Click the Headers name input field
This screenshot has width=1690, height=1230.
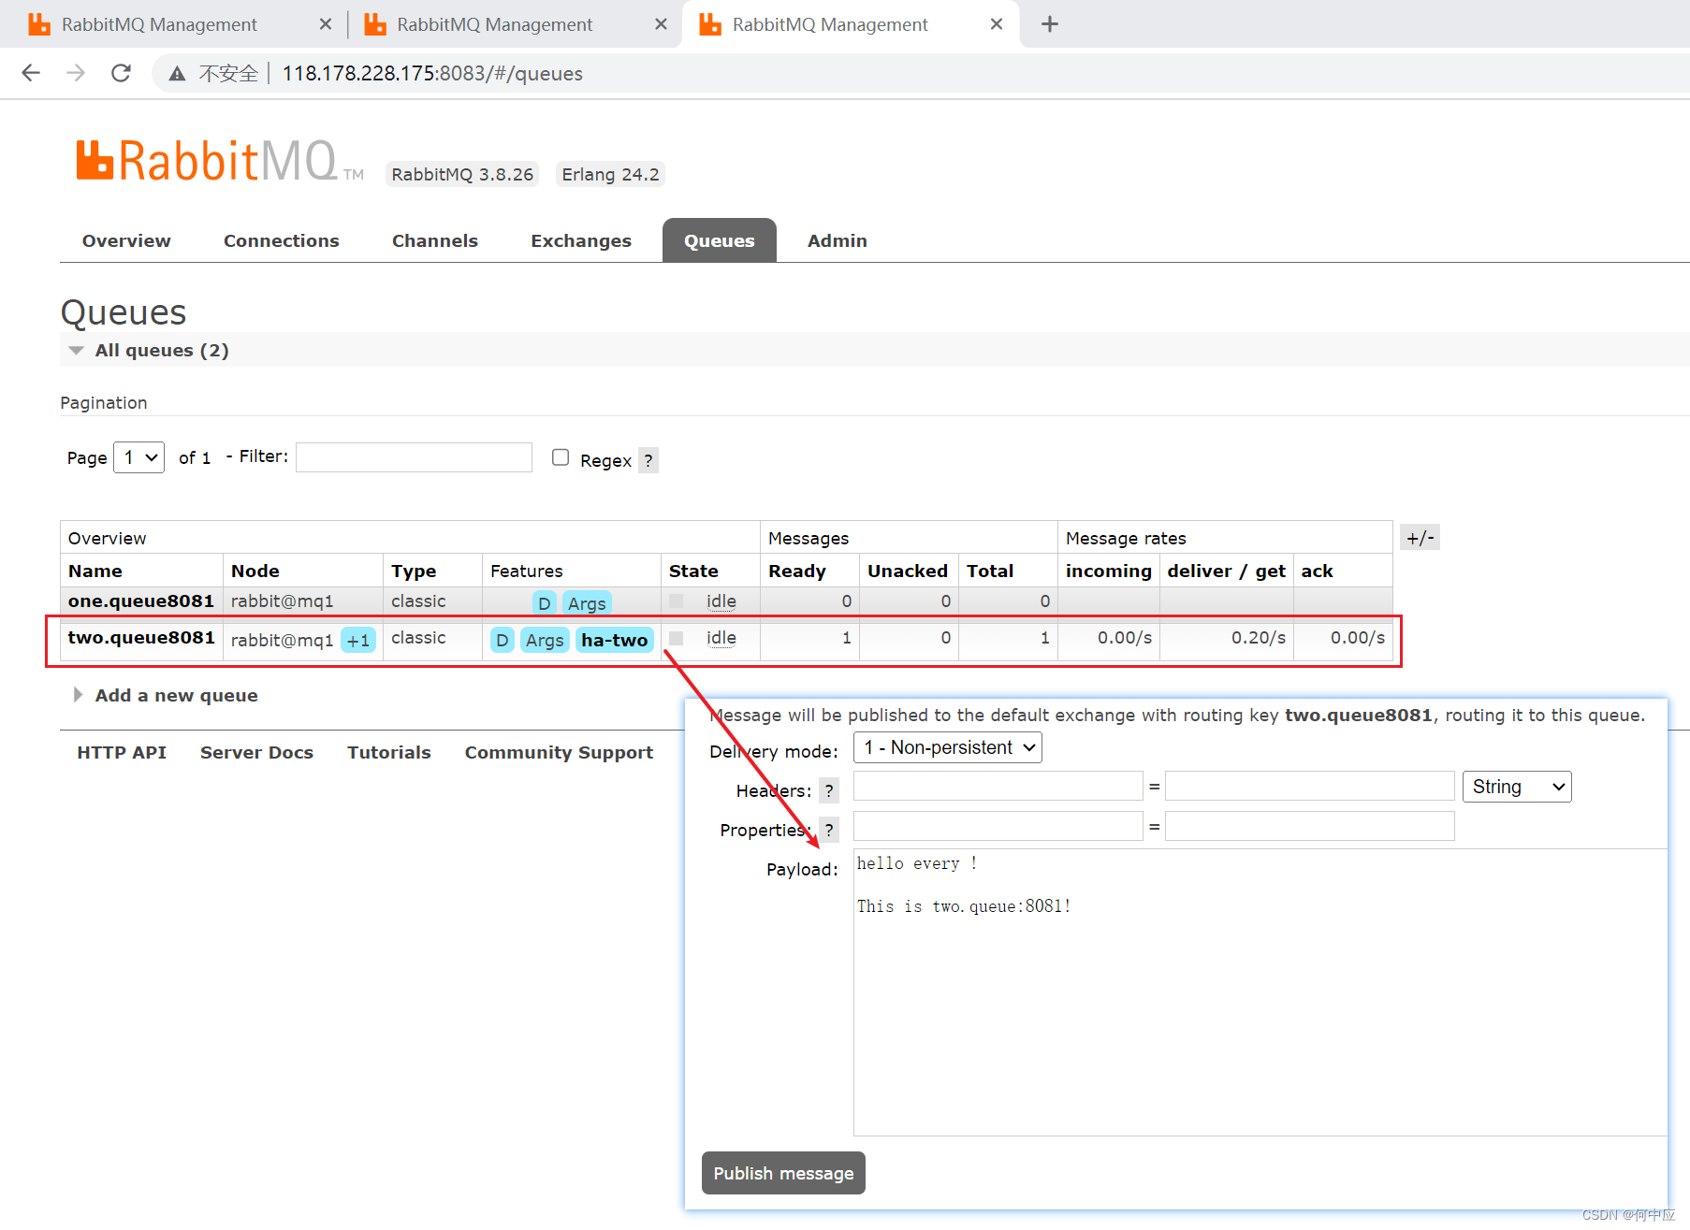coord(998,787)
